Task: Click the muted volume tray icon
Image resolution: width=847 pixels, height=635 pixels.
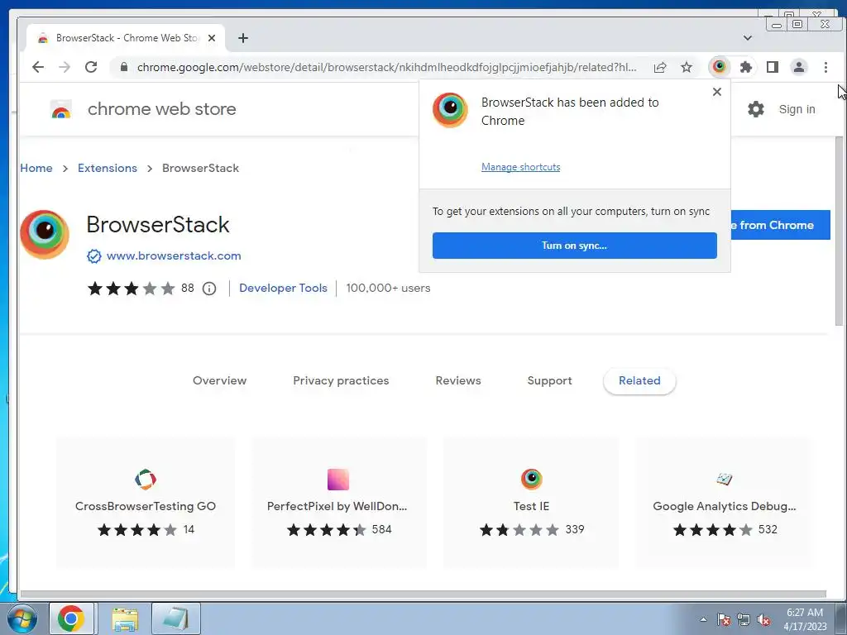Action: (x=763, y=620)
